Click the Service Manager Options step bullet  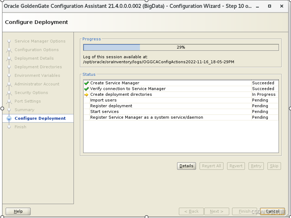[9, 41]
